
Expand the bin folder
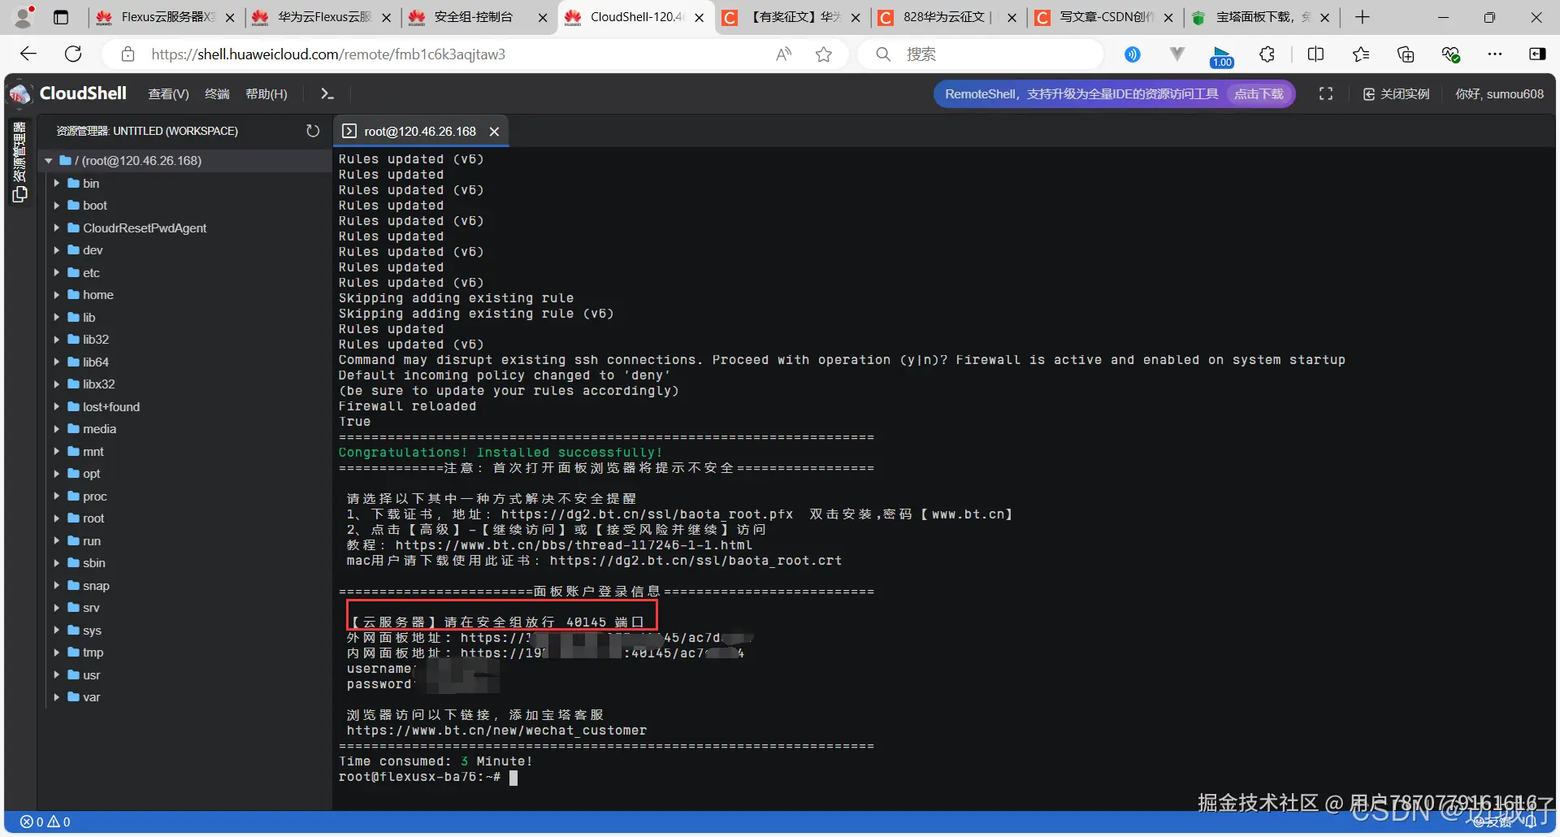coord(57,184)
